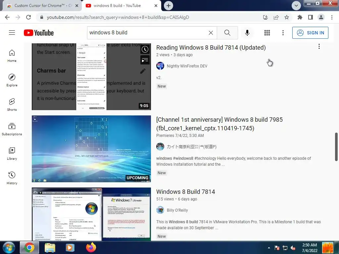Click Chrome in the taskbar
The height and width of the screenshot is (254, 339).
(29, 247)
